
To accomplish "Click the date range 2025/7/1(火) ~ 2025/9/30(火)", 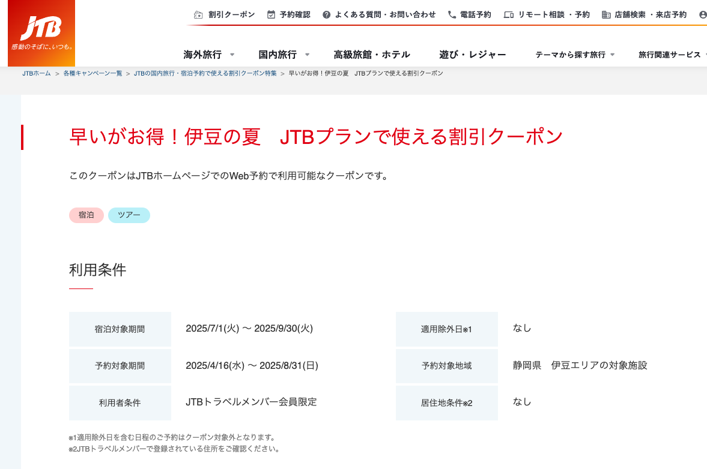I will click(x=249, y=329).
